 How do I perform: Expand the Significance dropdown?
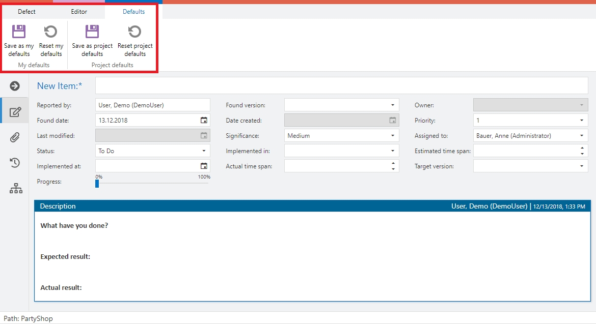392,136
